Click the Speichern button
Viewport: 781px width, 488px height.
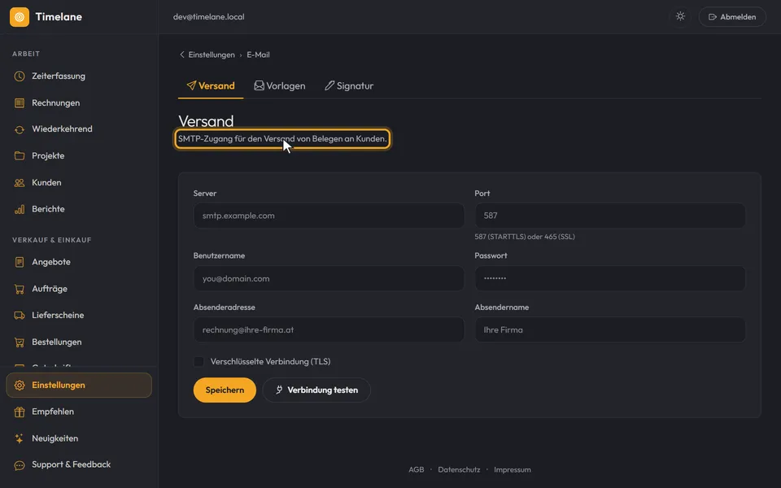[x=225, y=390]
